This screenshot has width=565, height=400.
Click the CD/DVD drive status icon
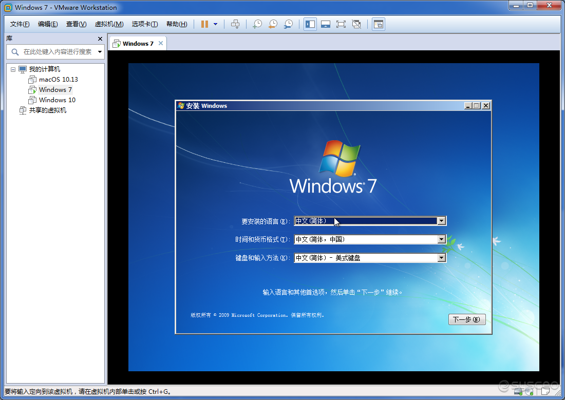click(x=530, y=391)
